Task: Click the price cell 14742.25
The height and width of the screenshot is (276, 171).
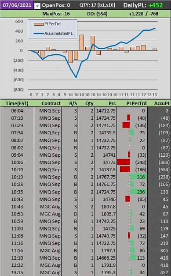Action: click(106, 221)
